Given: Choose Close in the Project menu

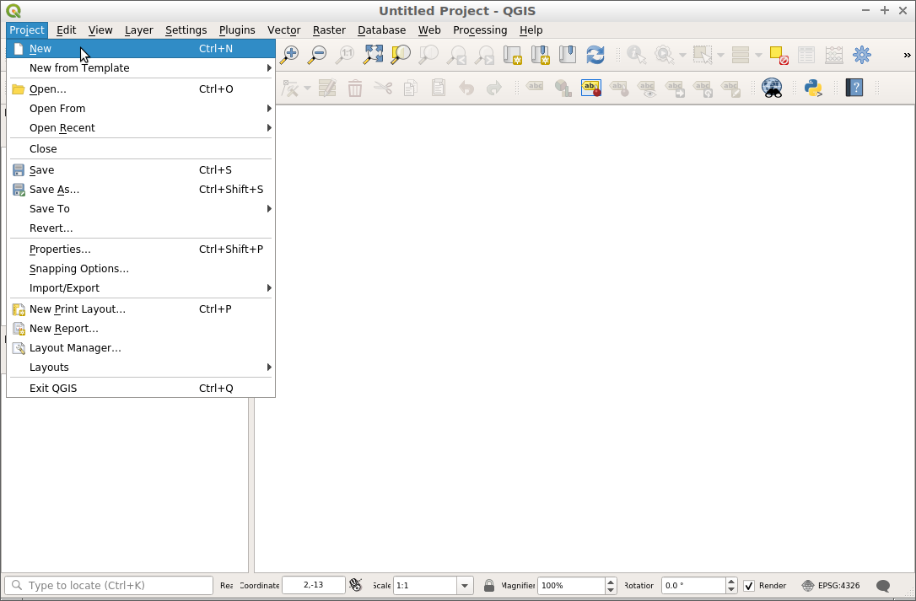Looking at the screenshot, I should [x=141, y=148].
